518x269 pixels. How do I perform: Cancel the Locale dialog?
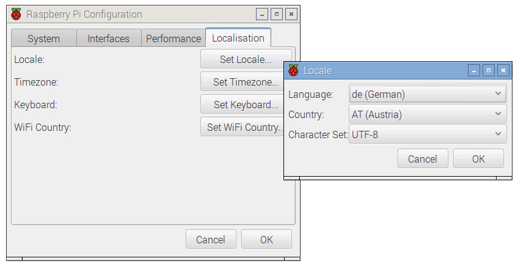pos(423,159)
